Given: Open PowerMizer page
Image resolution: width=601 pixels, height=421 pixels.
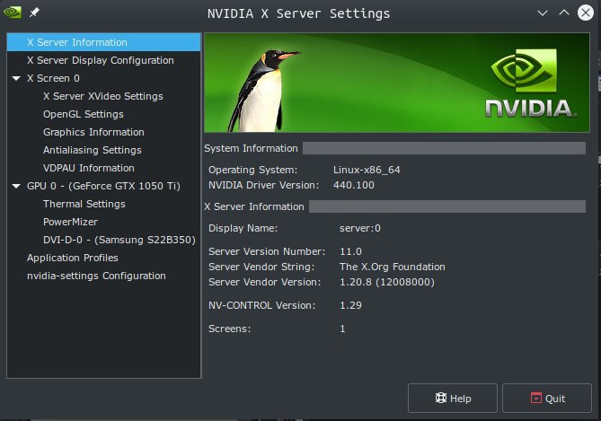Looking at the screenshot, I should click(x=71, y=222).
